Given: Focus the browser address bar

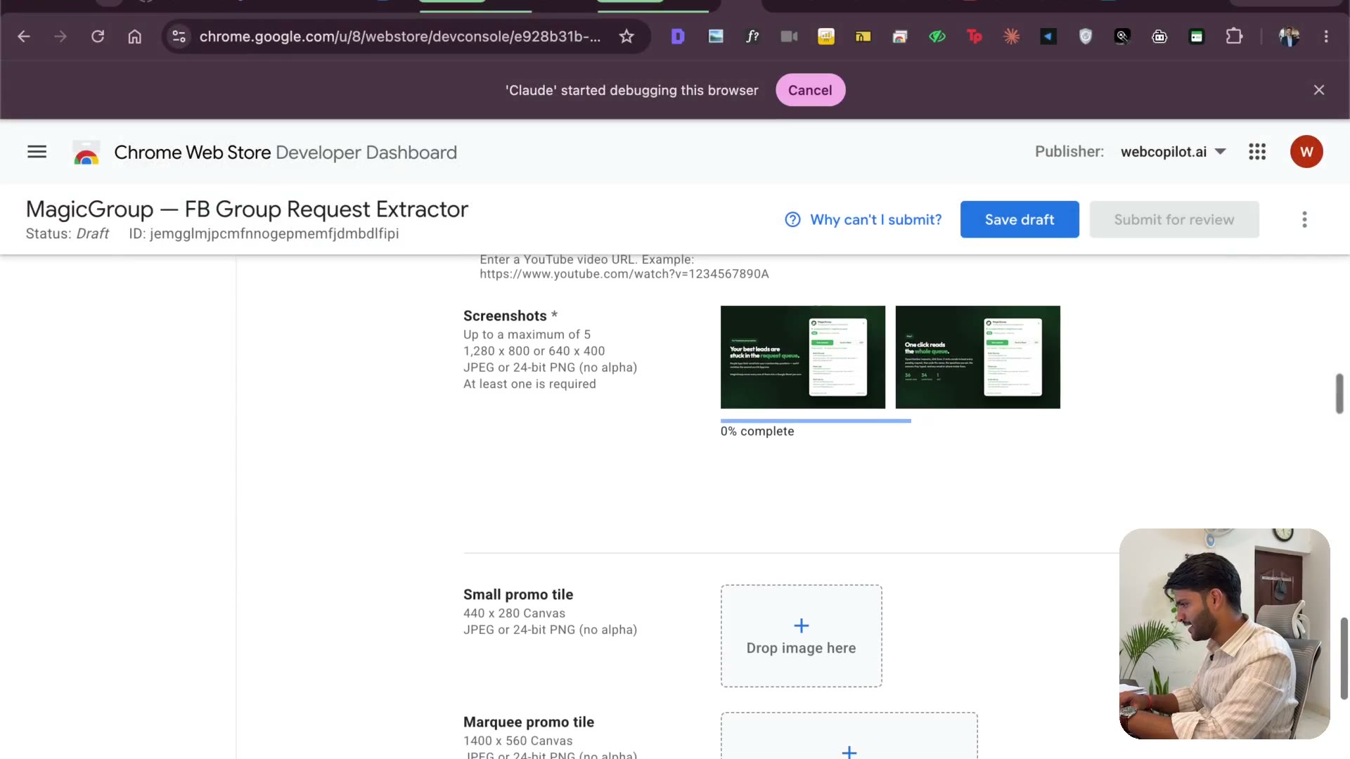Looking at the screenshot, I should [399, 37].
